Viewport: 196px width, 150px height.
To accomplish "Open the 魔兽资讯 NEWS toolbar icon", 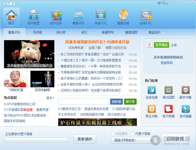I will click(x=78, y=17).
